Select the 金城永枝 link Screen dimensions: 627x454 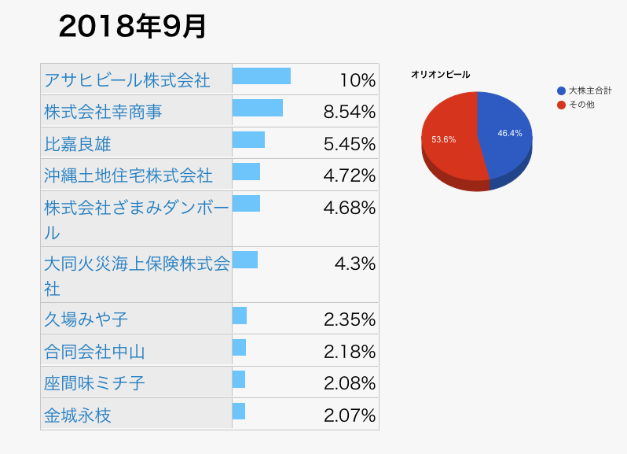tap(78, 415)
